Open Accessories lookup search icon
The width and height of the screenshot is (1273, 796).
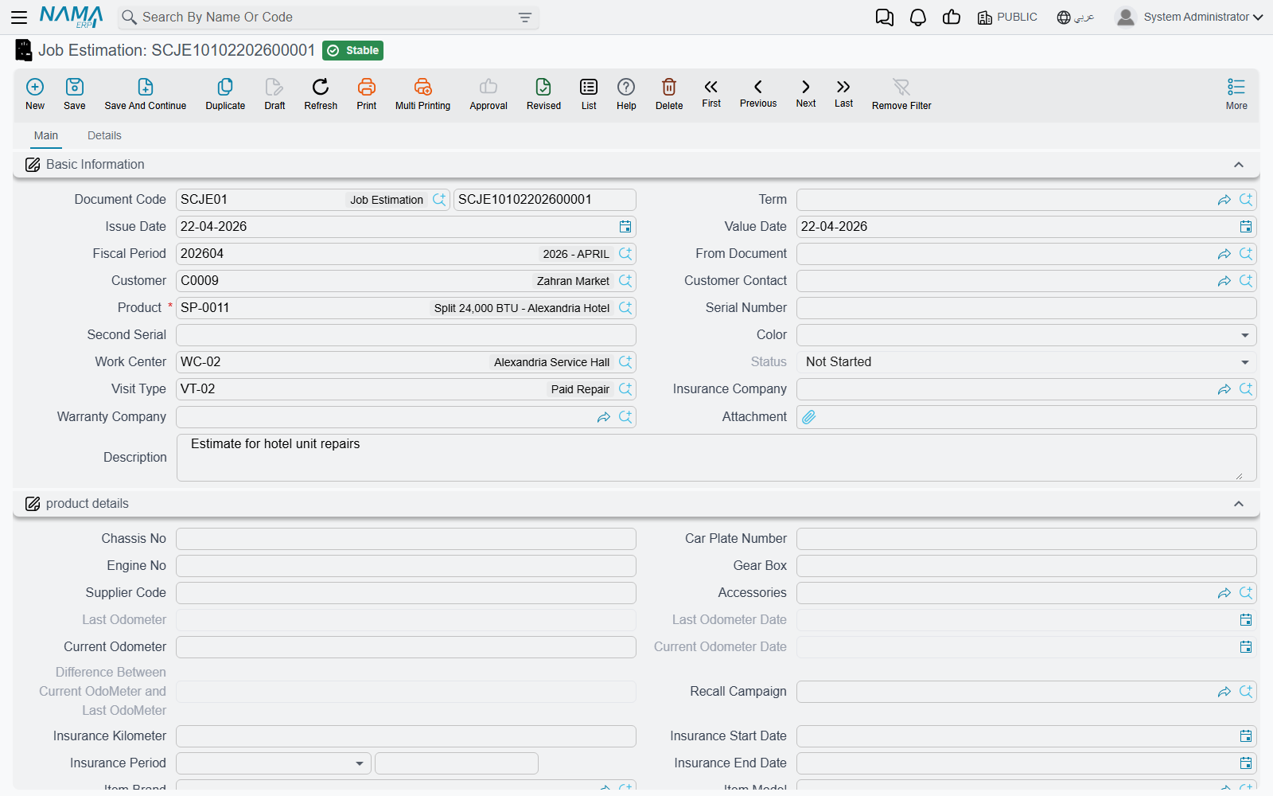click(x=1246, y=593)
